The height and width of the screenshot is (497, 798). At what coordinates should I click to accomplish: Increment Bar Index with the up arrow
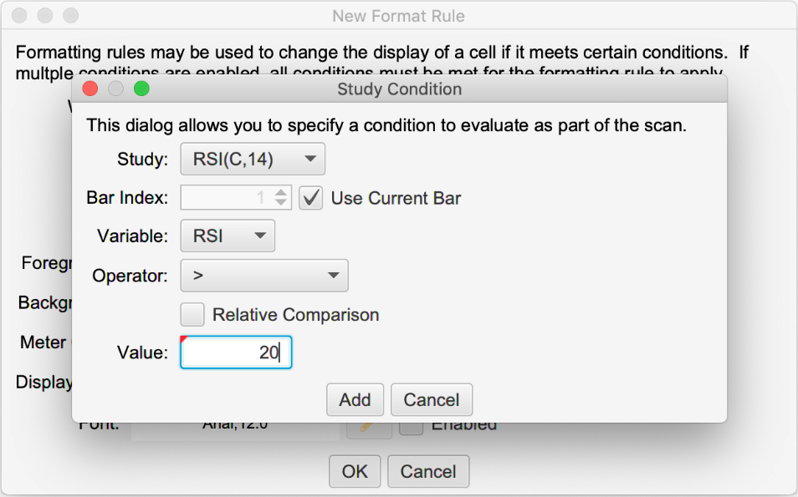point(281,193)
